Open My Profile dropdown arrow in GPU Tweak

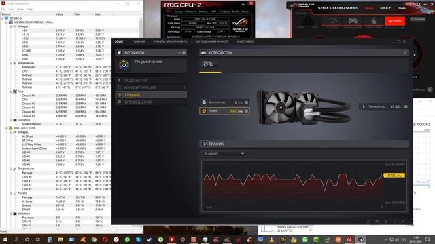click(x=402, y=28)
